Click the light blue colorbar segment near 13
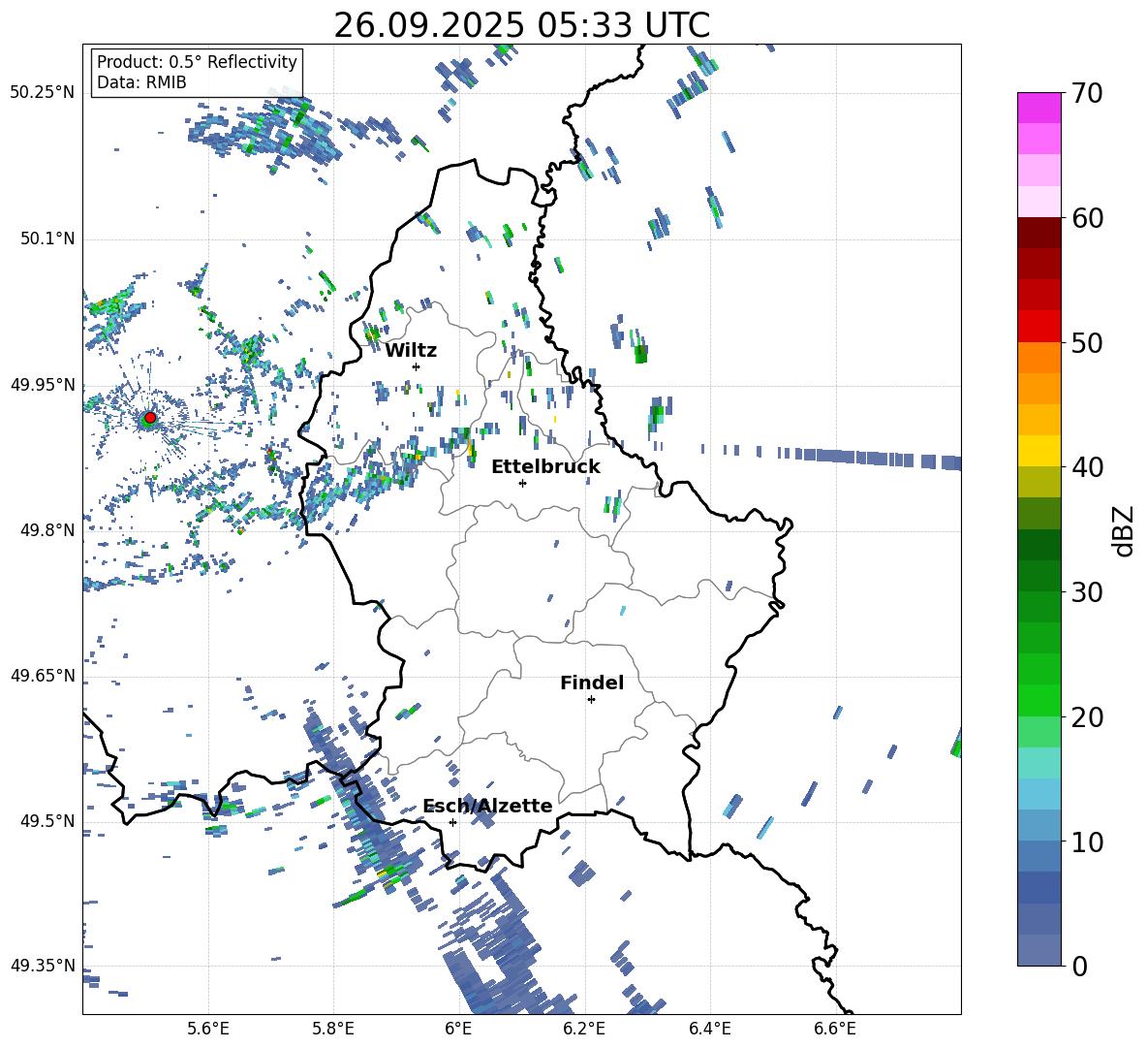The width and height of the screenshot is (1147, 1048). click(1039, 795)
